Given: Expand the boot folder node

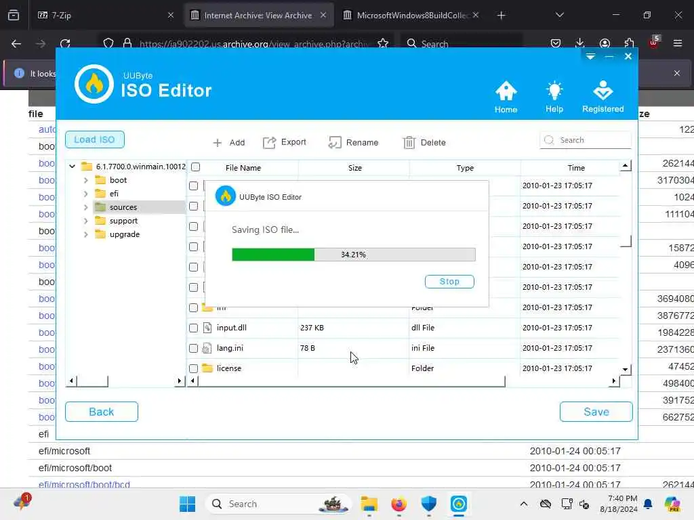Looking at the screenshot, I should [86, 180].
